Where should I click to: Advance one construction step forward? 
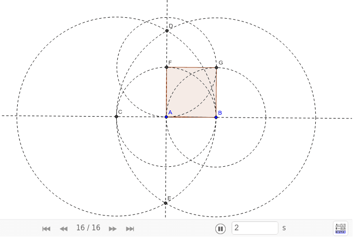click(112, 229)
